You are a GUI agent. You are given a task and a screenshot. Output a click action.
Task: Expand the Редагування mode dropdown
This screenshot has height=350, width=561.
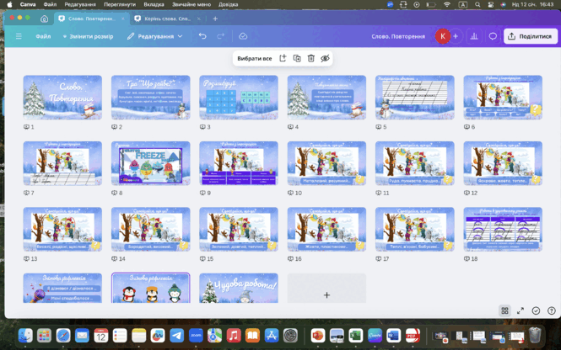pos(154,36)
